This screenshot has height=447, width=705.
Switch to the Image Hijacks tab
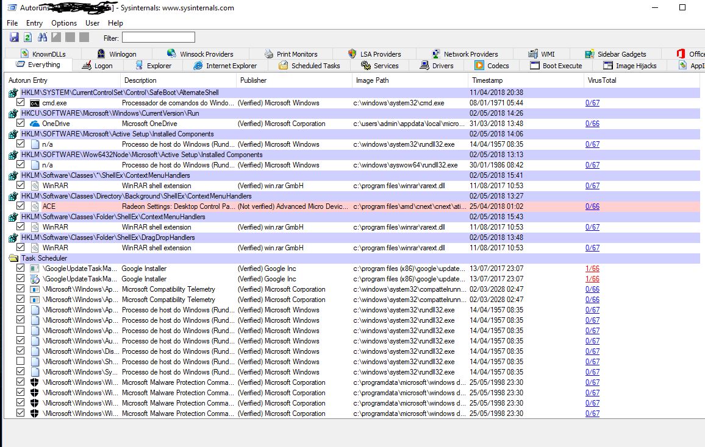(x=630, y=66)
